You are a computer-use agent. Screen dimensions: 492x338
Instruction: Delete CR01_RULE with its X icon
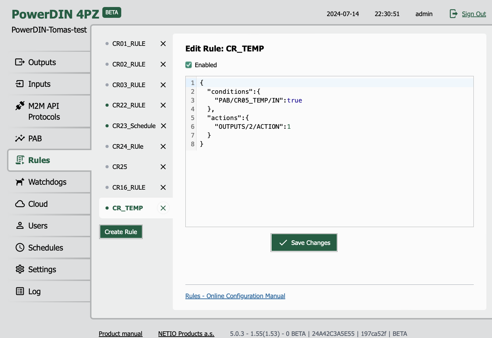click(163, 44)
